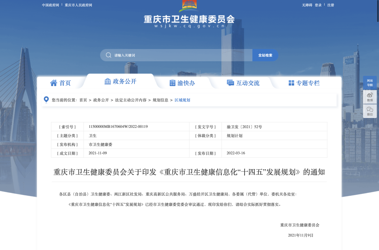Click the location pin icon in the breadcrumb bar
Image resolution: width=379 pixels, height=250 pixels.
coord(46,100)
